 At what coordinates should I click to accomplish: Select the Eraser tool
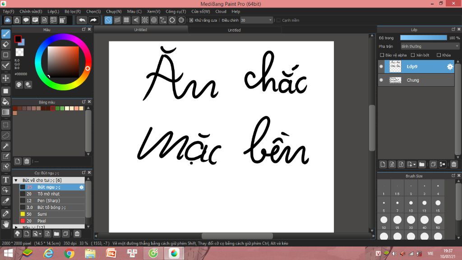pyautogui.click(x=5, y=45)
